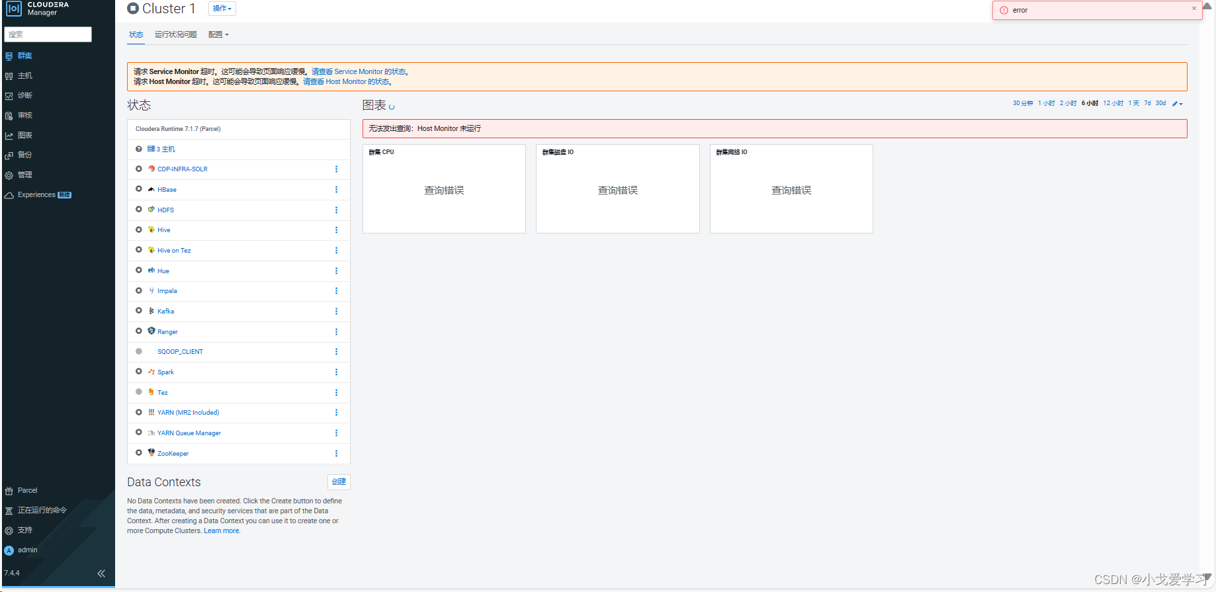Open the actions menu for Hive
Screen dimensions: 1216x592
point(336,230)
